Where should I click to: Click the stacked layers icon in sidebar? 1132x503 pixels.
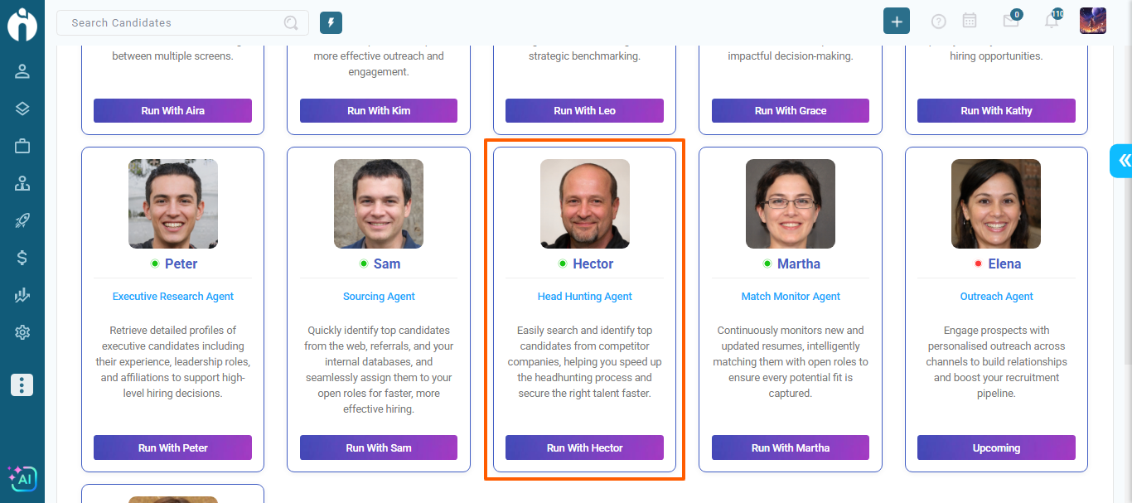click(22, 109)
